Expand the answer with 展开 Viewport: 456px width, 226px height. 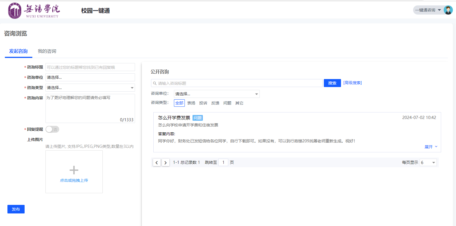pyautogui.click(x=431, y=147)
